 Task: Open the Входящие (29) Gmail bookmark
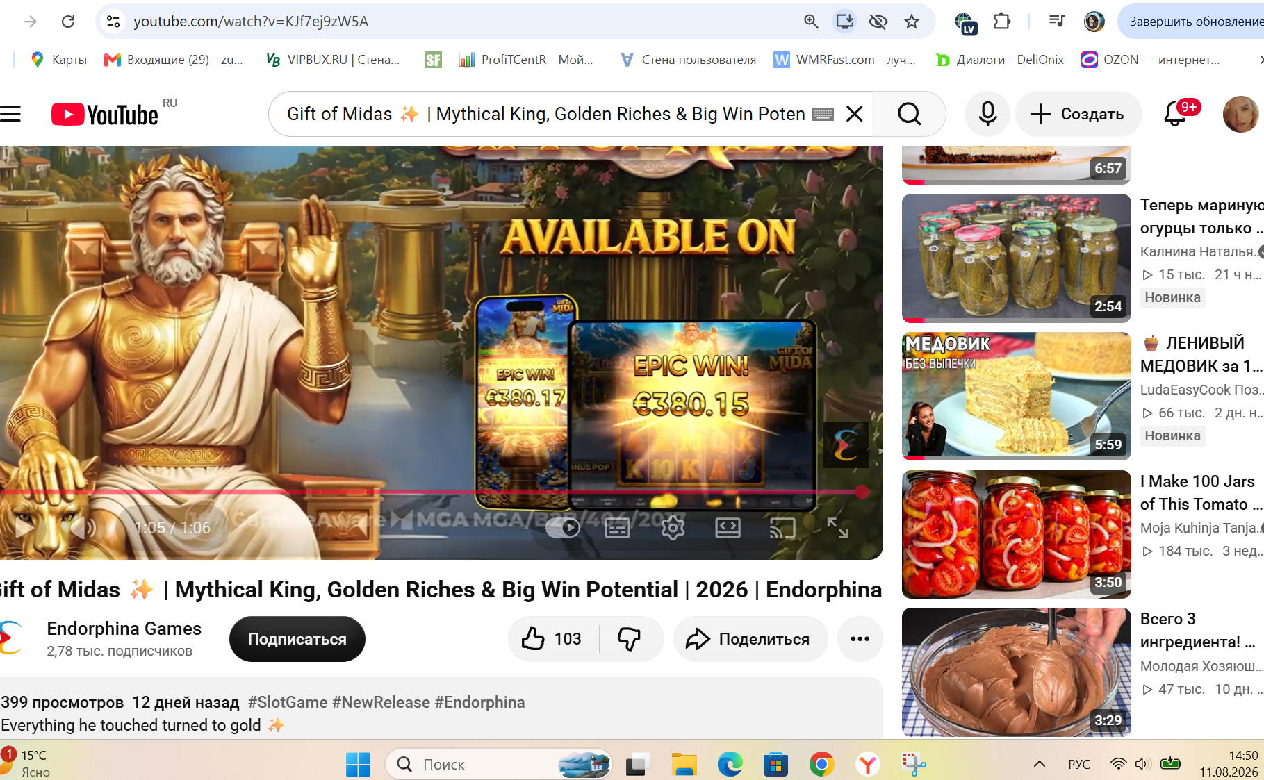(x=174, y=60)
